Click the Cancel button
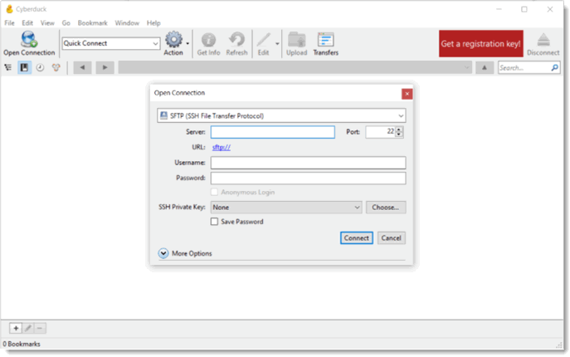The image size is (570, 357). (x=391, y=238)
